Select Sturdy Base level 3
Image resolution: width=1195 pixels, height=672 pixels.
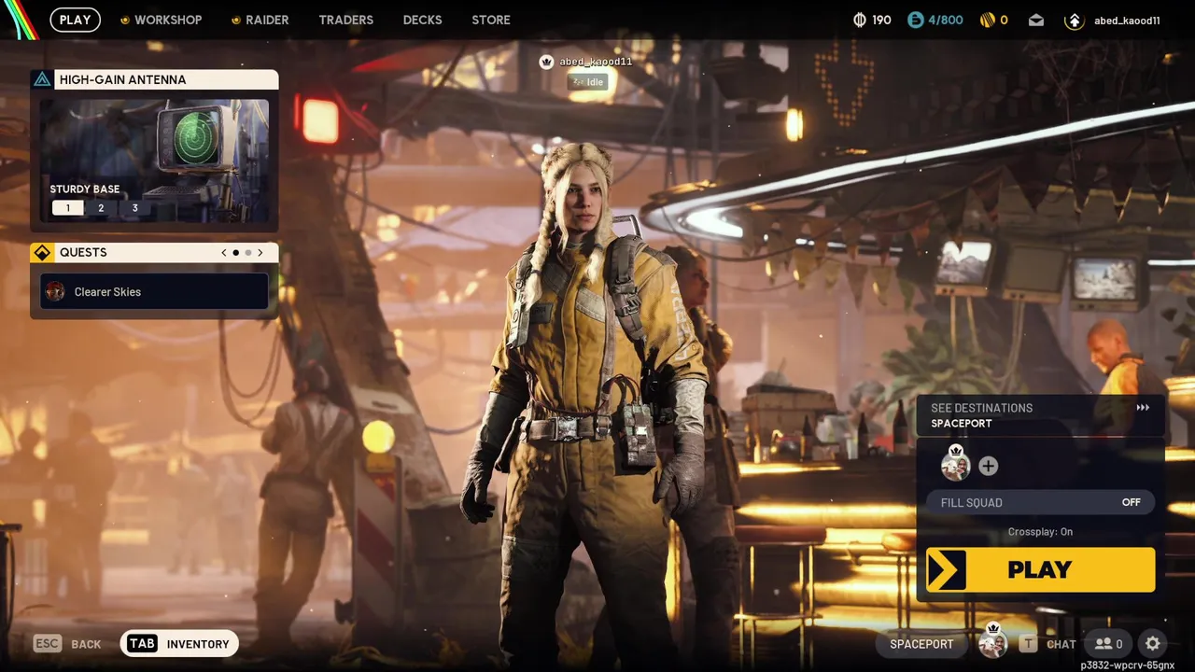click(x=134, y=208)
